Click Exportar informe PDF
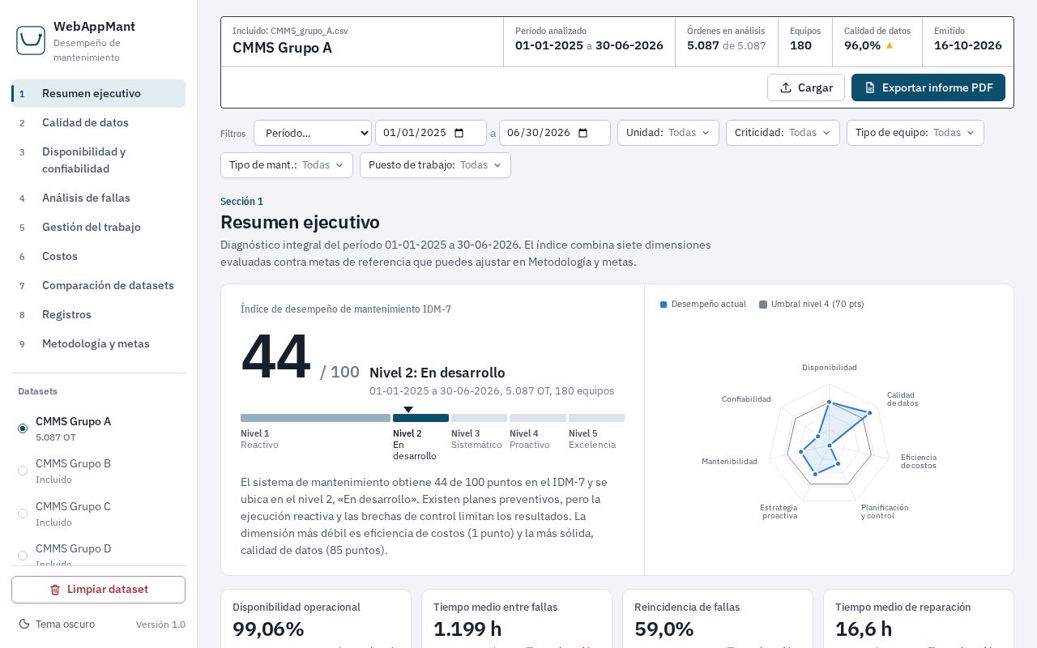Viewport: 1037px width, 648px height. click(928, 87)
